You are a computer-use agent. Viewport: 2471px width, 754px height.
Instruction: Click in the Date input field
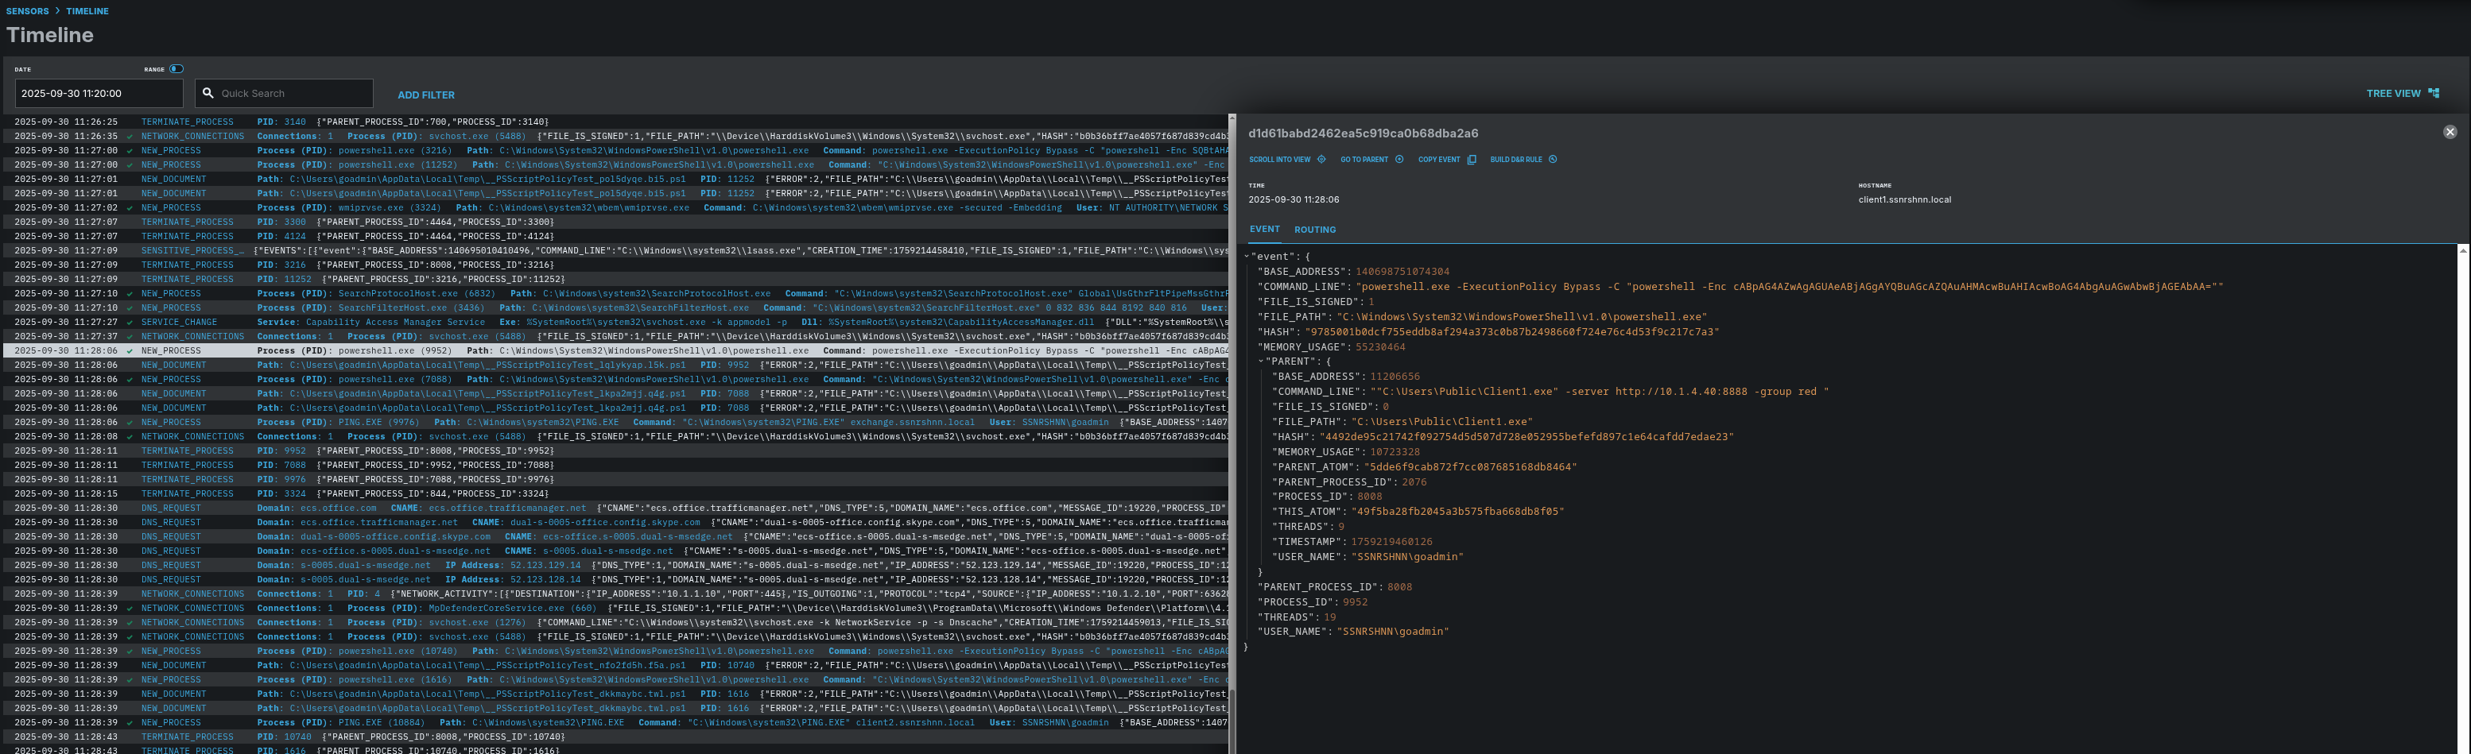coord(98,94)
